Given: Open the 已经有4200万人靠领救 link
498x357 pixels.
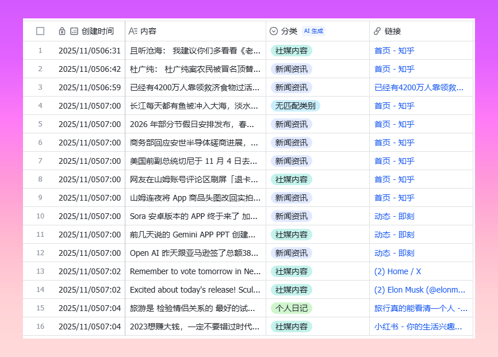Looking at the screenshot, I should (x=419, y=87).
